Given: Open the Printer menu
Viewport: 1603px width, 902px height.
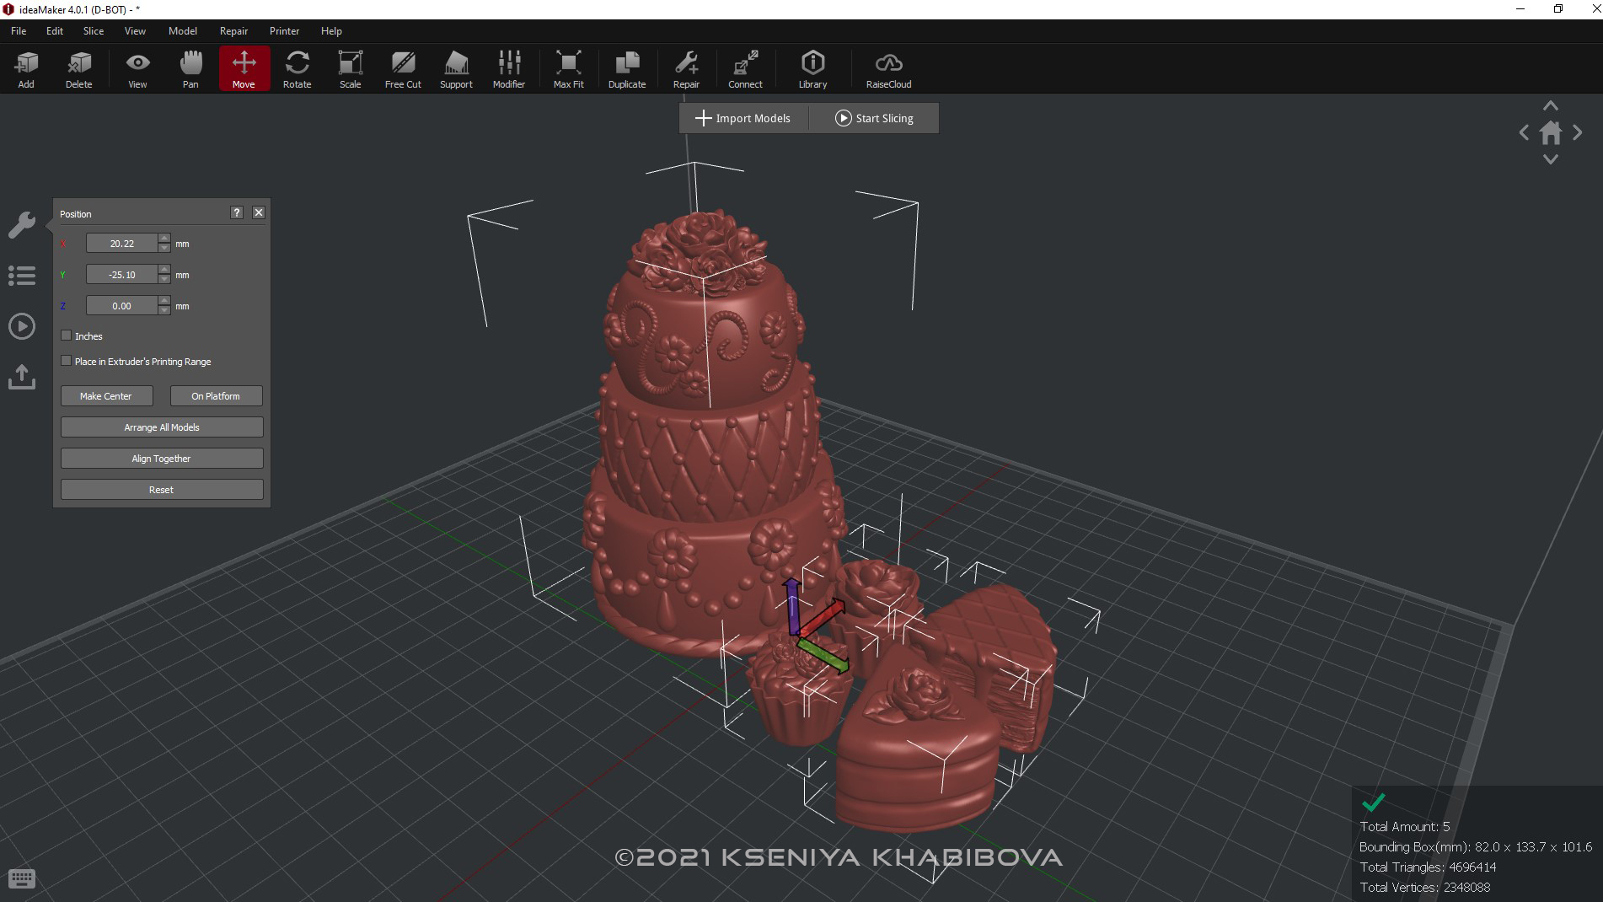Looking at the screenshot, I should coord(284,30).
